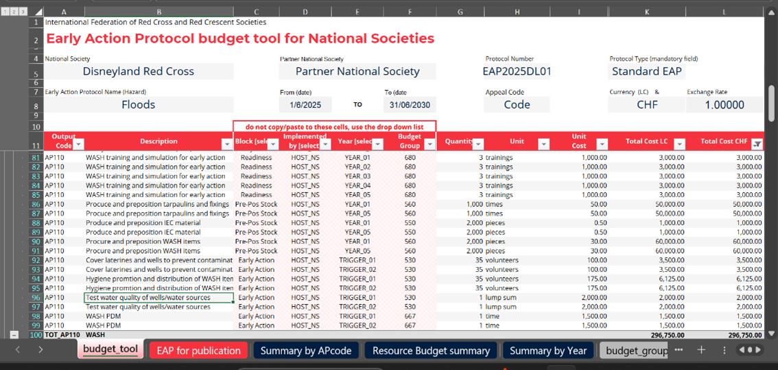Select Protocol Type cell Standard EAP
The width and height of the screenshot is (778, 370).
click(x=647, y=71)
